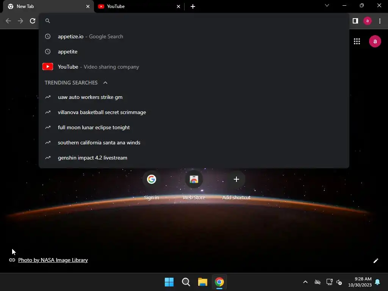Select the New Tab tab
Image resolution: width=388 pixels, height=291 pixels.
click(x=48, y=6)
